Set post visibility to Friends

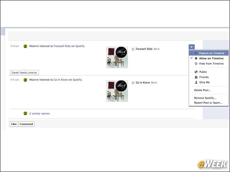pyautogui.click(x=208, y=77)
